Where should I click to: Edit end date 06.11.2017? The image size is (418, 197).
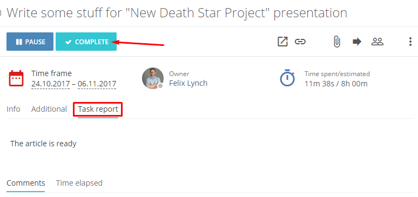tap(97, 84)
